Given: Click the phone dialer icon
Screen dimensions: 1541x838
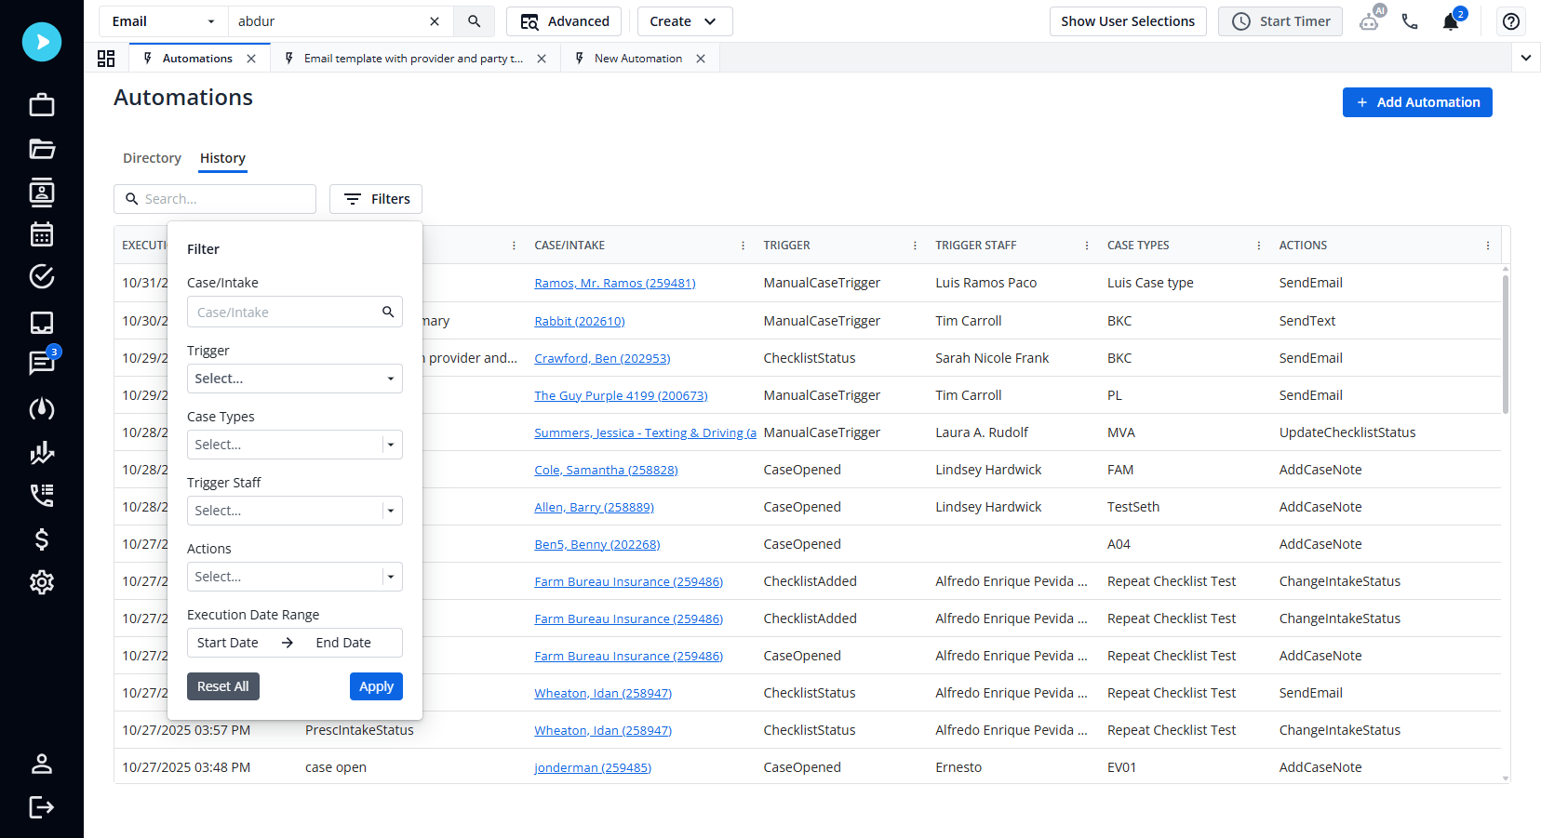Looking at the screenshot, I should (1410, 20).
